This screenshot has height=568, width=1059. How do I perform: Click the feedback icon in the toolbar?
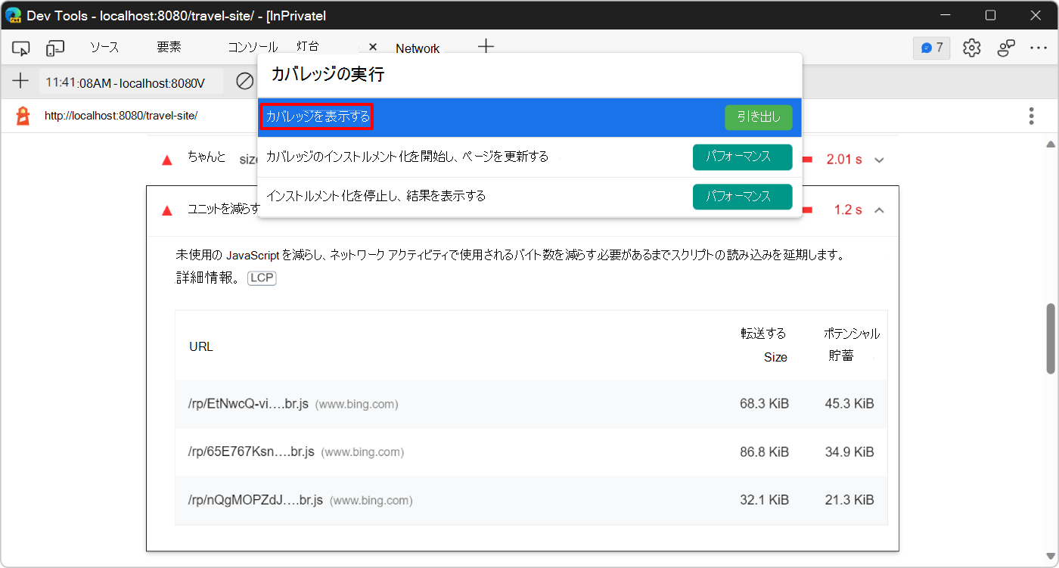(x=1006, y=47)
